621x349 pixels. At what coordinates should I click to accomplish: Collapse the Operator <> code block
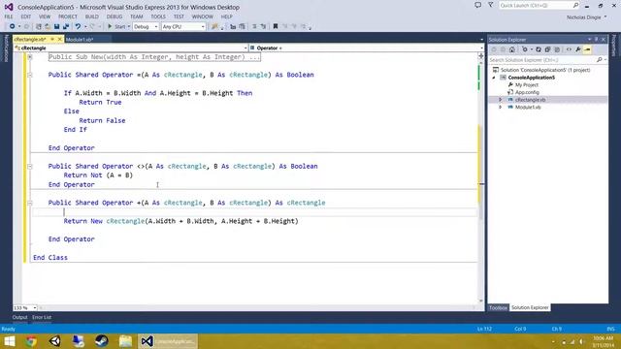point(30,166)
